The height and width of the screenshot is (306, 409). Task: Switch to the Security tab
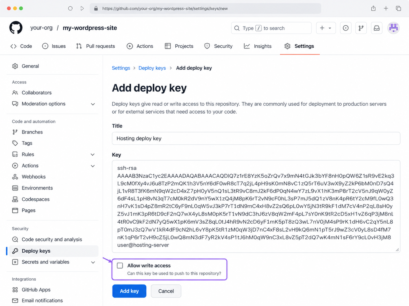click(218, 46)
